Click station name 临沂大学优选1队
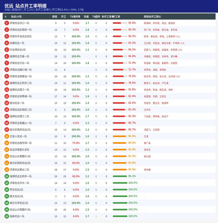This screenshot has width=218, height=223. click(19, 203)
